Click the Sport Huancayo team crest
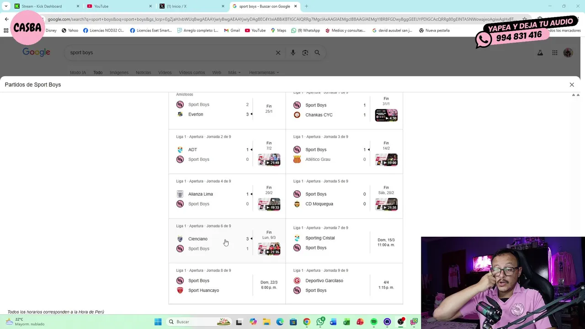The width and height of the screenshot is (585, 329). pyautogui.click(x=180, y=291)
